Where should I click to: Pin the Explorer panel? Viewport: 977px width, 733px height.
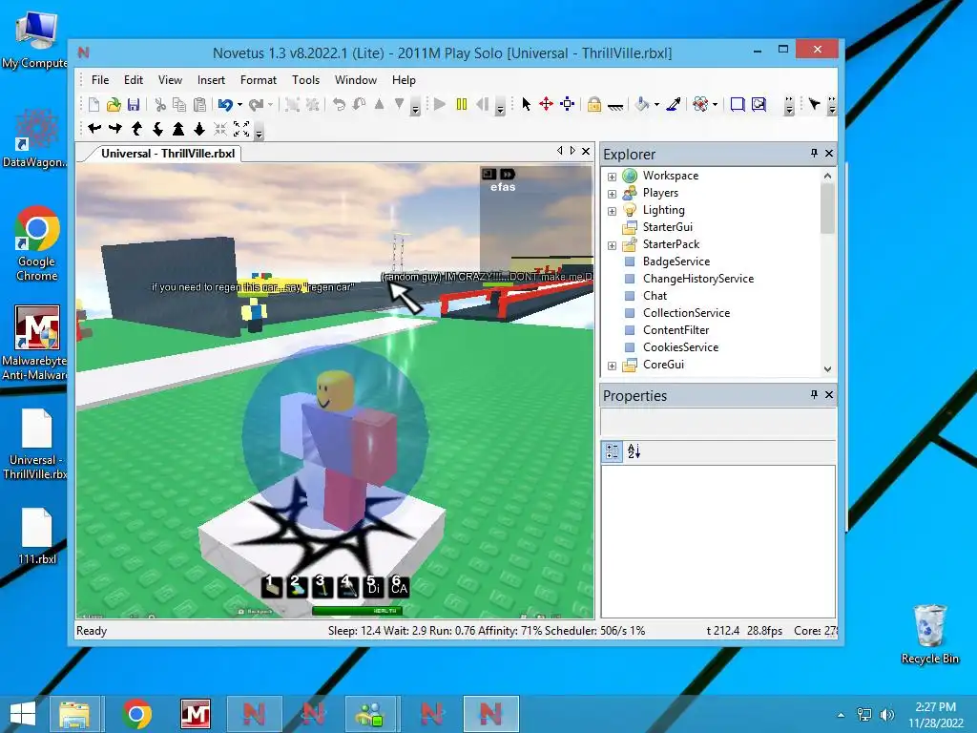pyautogui.click(x=814, y=153)
